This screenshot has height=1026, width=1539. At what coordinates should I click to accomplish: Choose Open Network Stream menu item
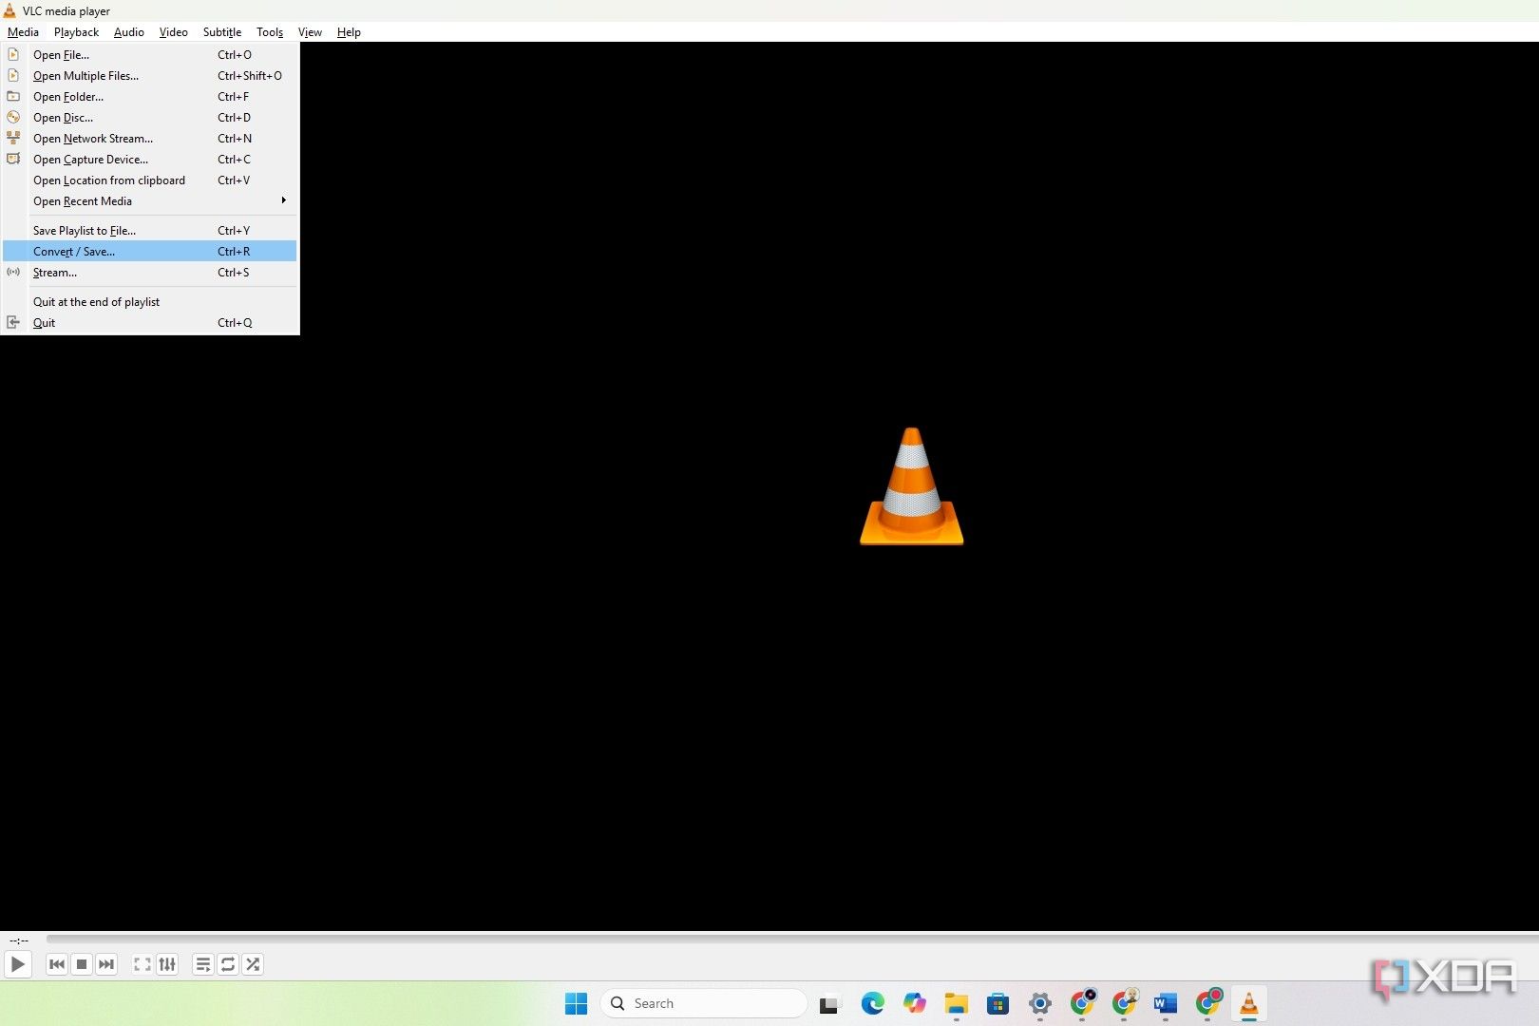coord(150,139)
